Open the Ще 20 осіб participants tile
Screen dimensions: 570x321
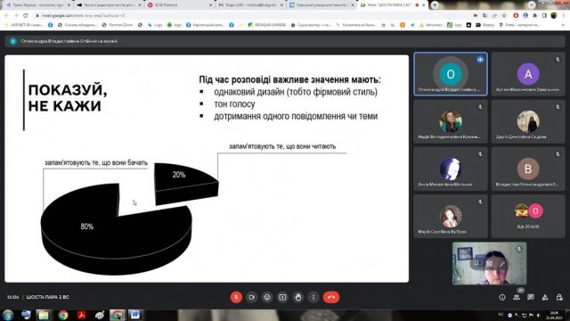tap(528, 216)
